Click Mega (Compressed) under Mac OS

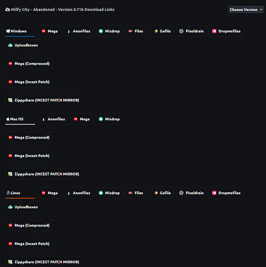click(29, 137)
